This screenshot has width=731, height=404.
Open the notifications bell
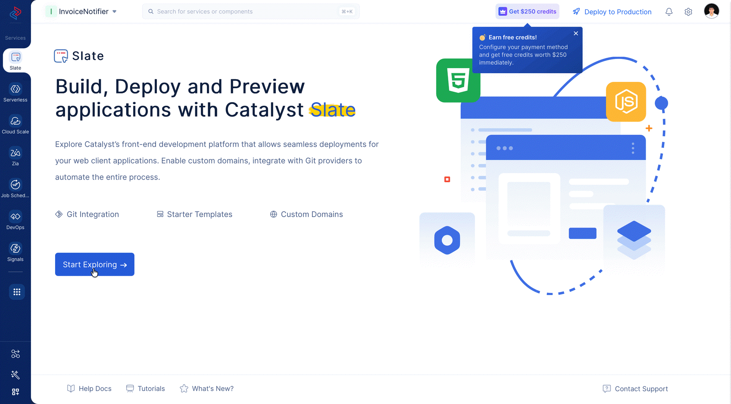[x=669, y=12]
